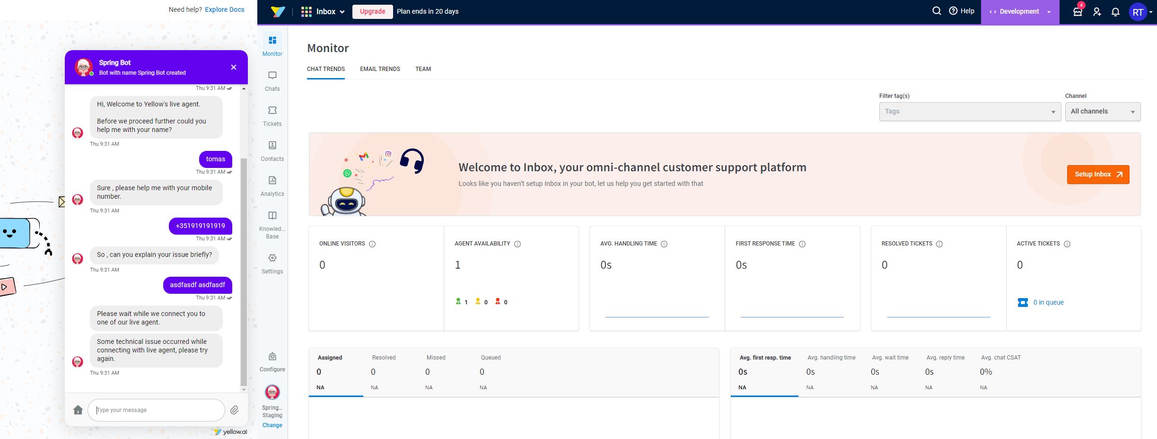Viewport: 1157px width, 439px height.
Task: Open the RT profile avatar menu
Action: [1138, 12]
